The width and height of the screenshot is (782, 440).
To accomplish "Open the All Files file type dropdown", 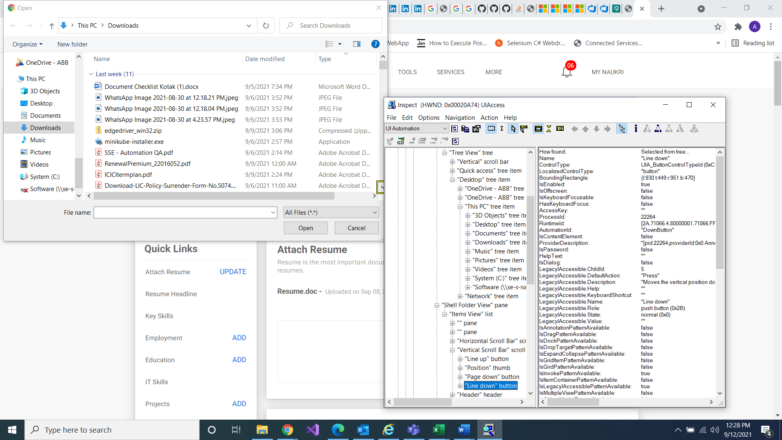I will point(374,212).
